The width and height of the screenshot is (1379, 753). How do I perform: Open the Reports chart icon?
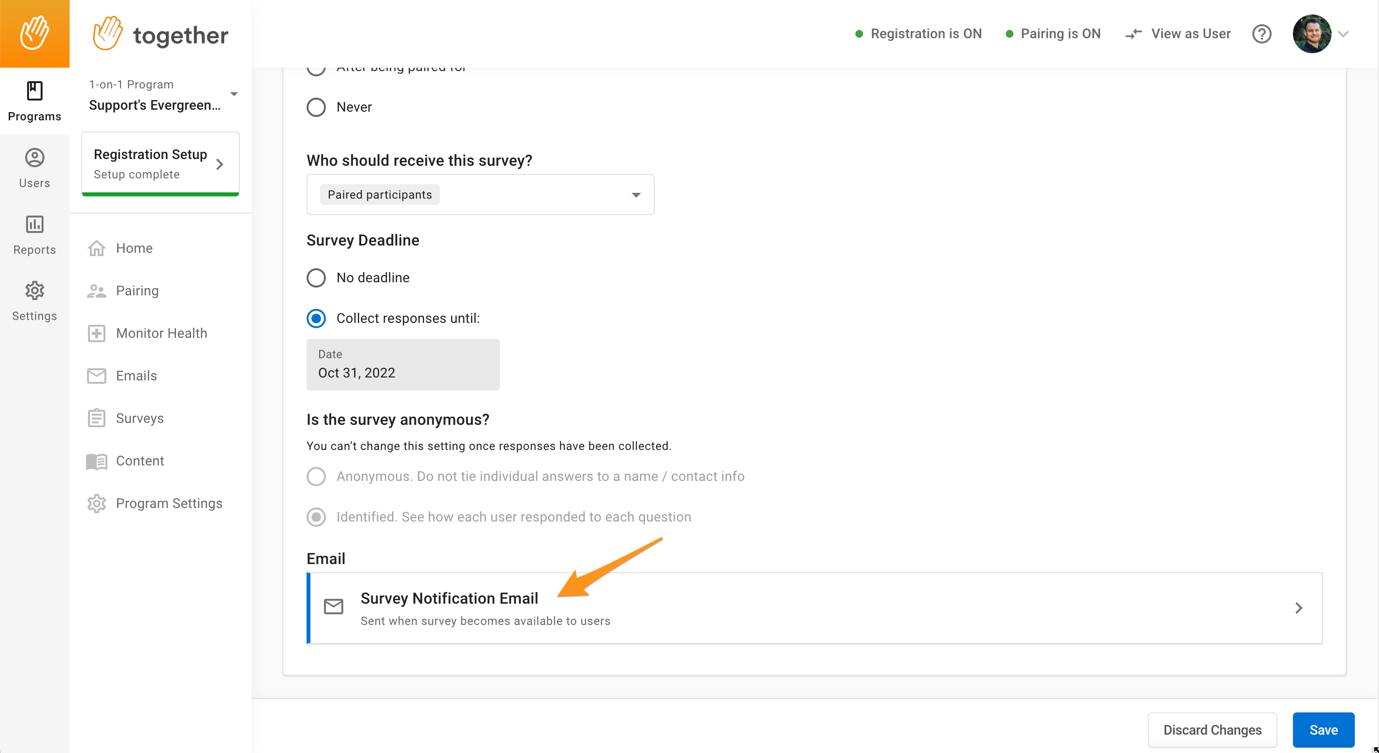click(x=34, y=224)
